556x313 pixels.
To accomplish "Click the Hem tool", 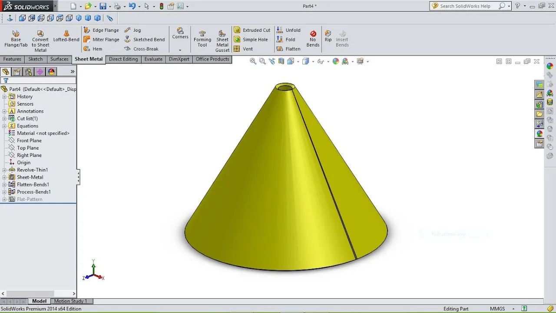I will point(93,49).
